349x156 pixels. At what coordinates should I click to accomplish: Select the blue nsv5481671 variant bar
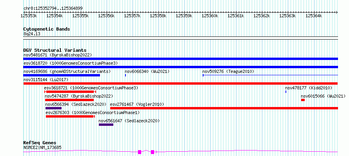(x=180, y=59)
